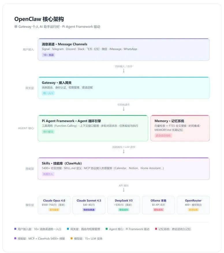This screenshot has width=224, height=253.
Task: Click the 消息路由、身份认证 description line
Action: (67, 88)
